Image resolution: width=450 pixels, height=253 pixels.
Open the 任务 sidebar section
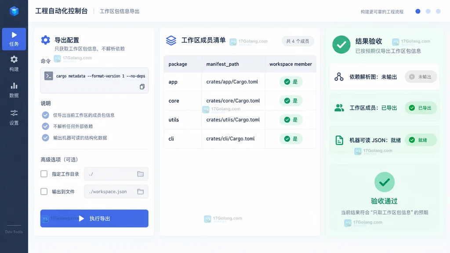pyautogui.click(x=14, y=39)
